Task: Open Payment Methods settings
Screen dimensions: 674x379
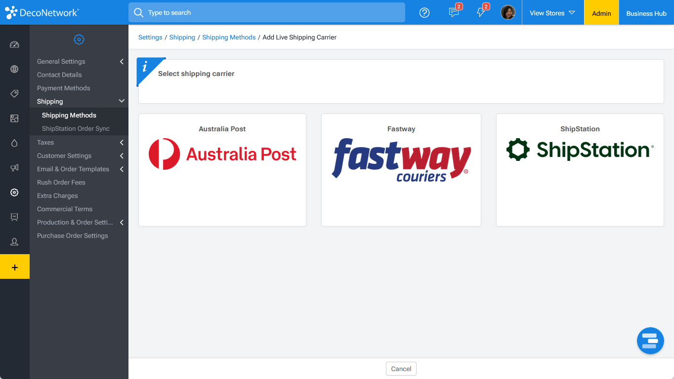Action: click(64, 88)
